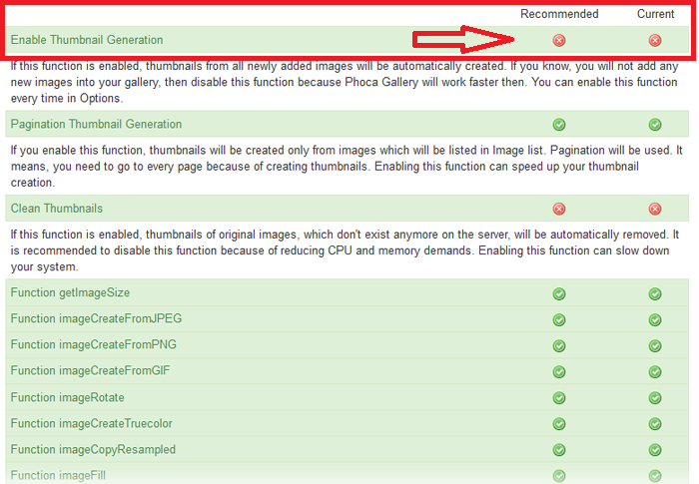Click Recommended check for Function imageCreateFromPNG

click(x=559, y=345)
